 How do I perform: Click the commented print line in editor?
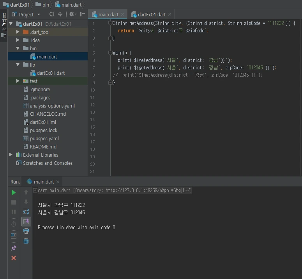(x=187, y=75)
